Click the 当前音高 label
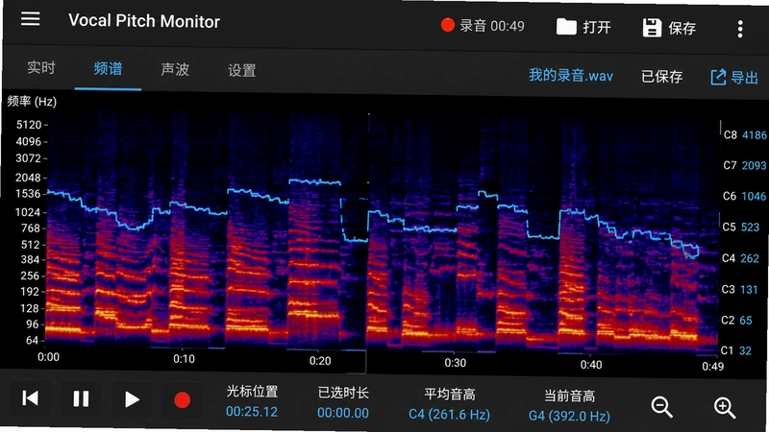 (569, 396)
